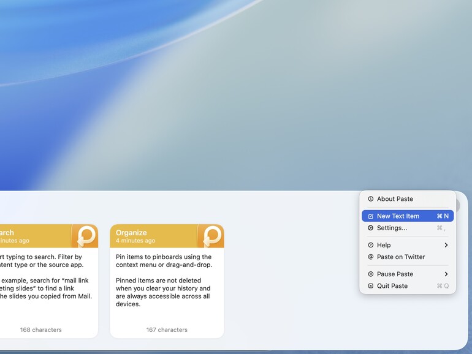The width and height of the screenshot is (472, 354).
Task: Click the pause icon beside Pause Paste
Action: coord(371,274)
